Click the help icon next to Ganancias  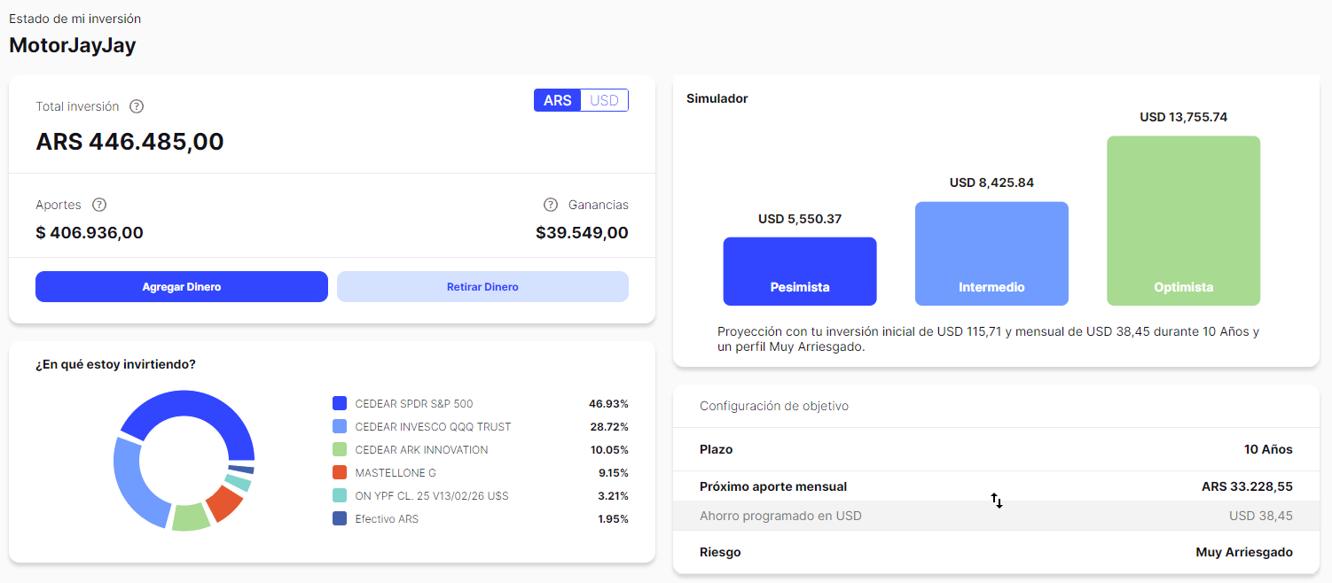551,204
